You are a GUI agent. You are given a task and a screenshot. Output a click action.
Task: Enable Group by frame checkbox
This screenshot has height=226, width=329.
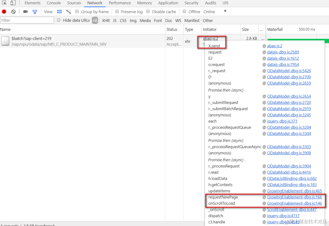(77, 11)
